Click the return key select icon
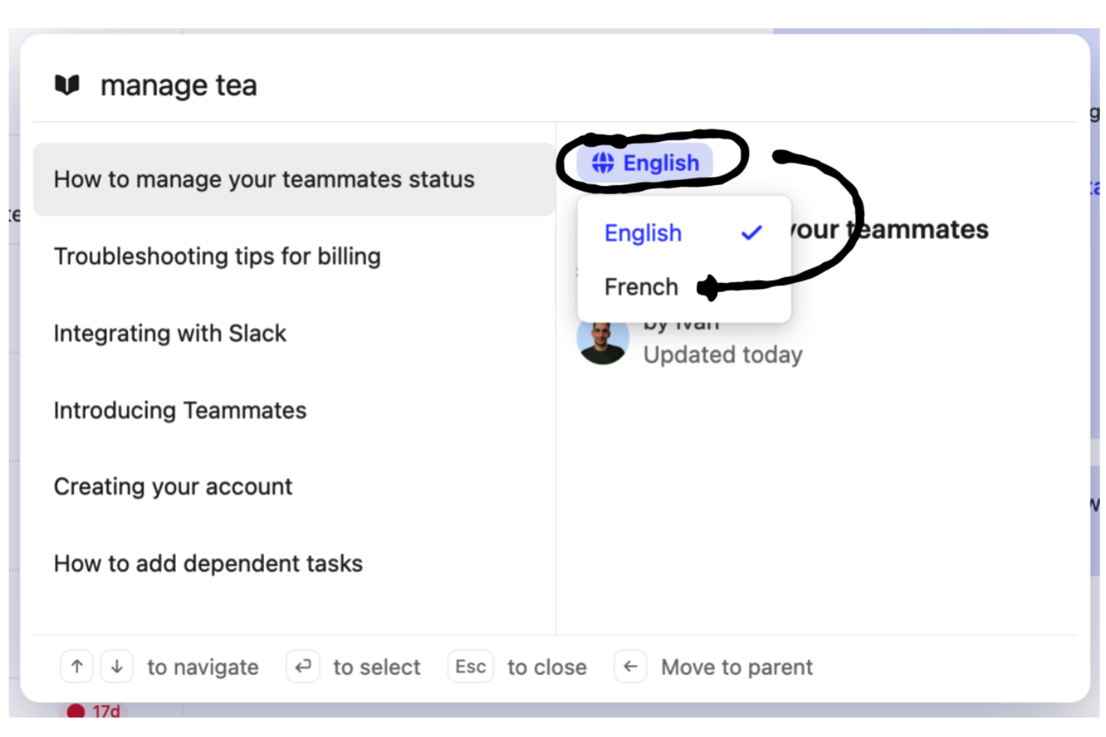This screenshot has height=737, width=1106. [303, 666]
